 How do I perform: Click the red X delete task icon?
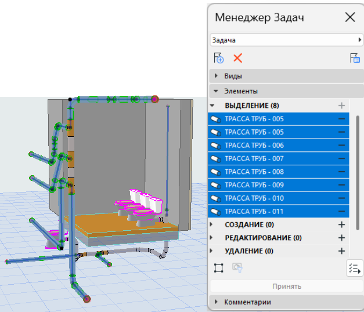click(237, 58)
